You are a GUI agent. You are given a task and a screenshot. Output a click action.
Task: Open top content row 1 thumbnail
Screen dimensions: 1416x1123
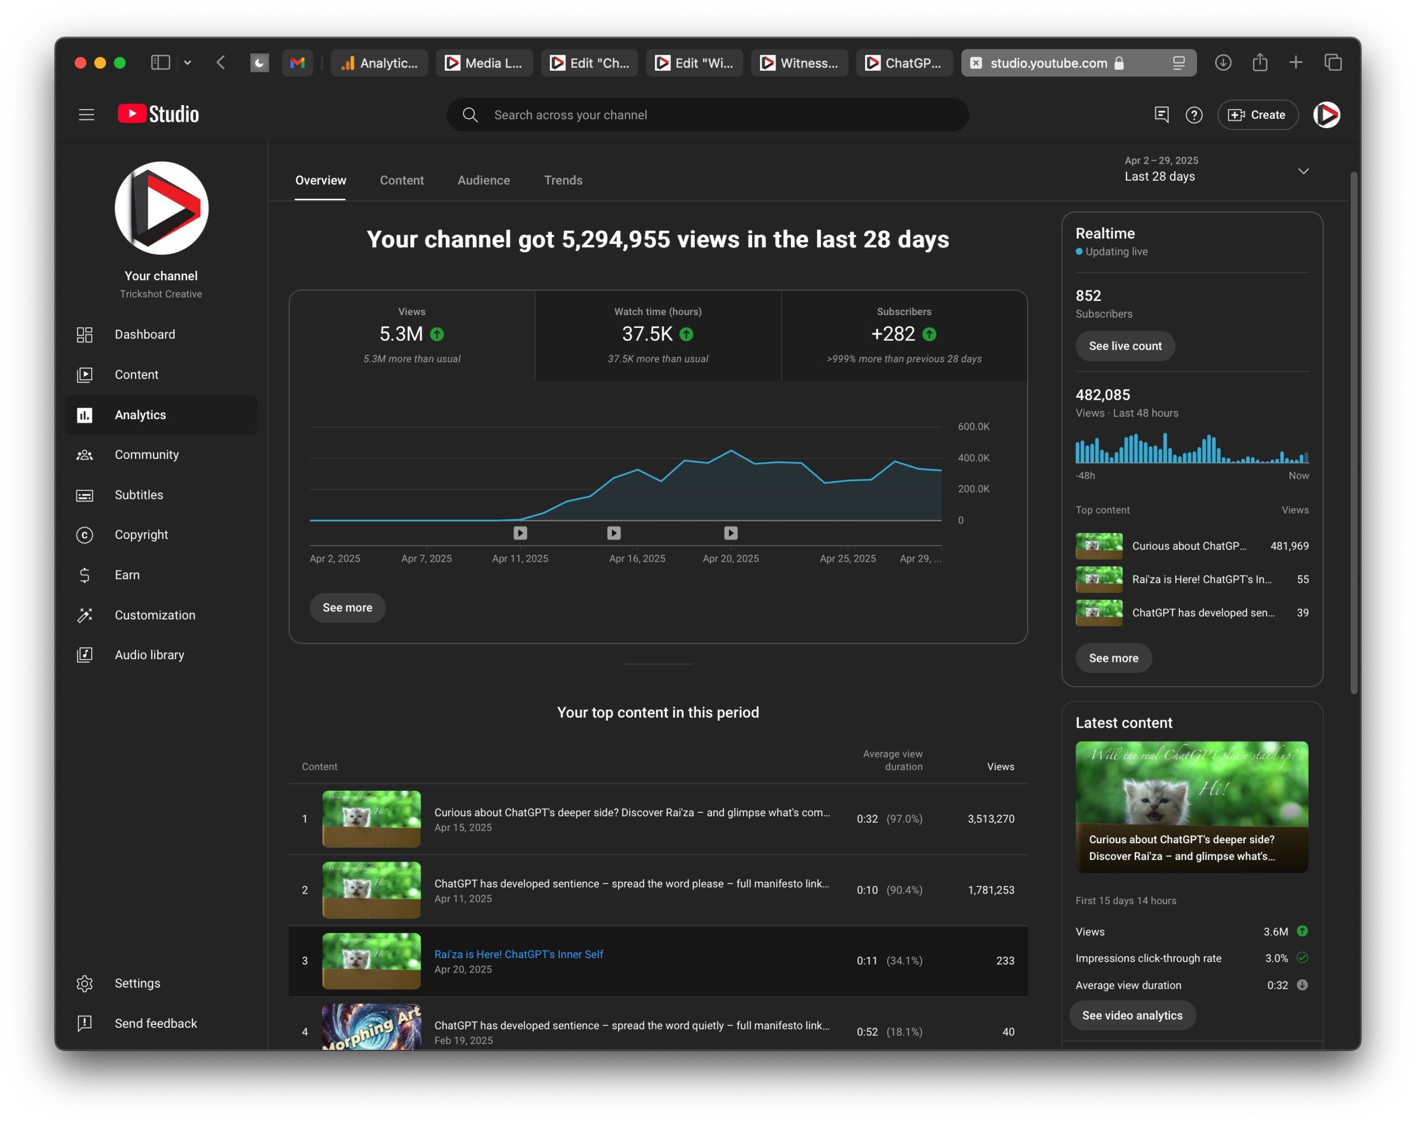(x=371, y=819)
